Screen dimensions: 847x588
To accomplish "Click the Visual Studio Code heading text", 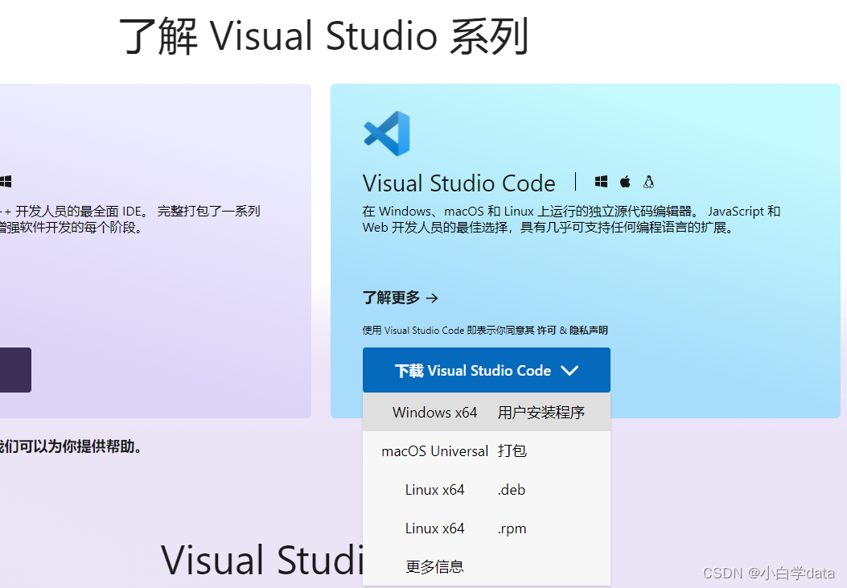I will click(x=458, y=183).
